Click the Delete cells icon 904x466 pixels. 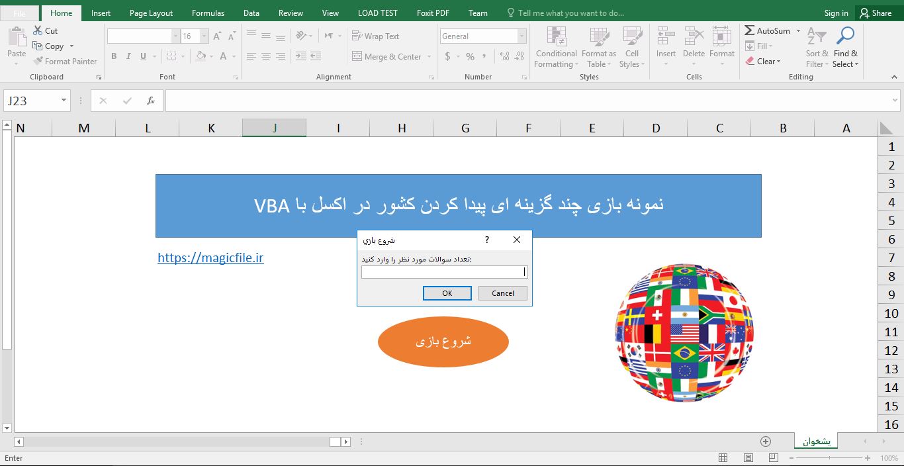tap(694, 37)
